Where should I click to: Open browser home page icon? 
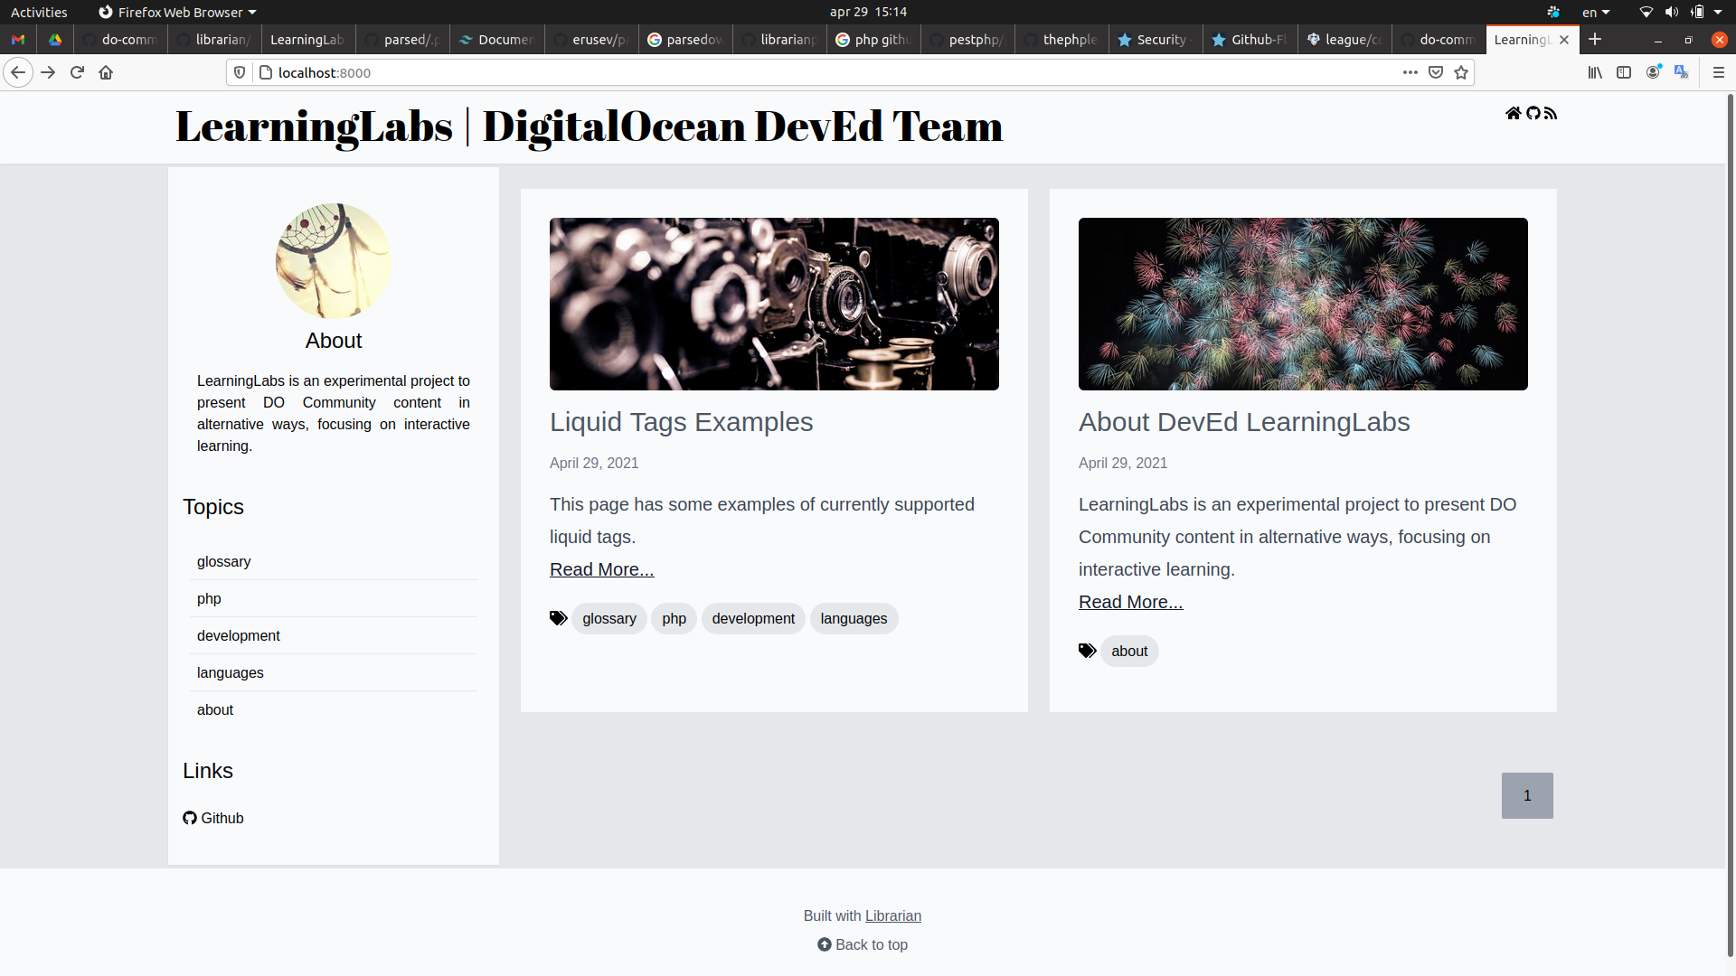pyautogui.click(x=106, y=72)
